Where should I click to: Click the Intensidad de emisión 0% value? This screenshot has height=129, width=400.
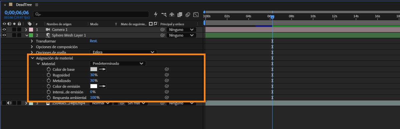[x=93, y=92]
